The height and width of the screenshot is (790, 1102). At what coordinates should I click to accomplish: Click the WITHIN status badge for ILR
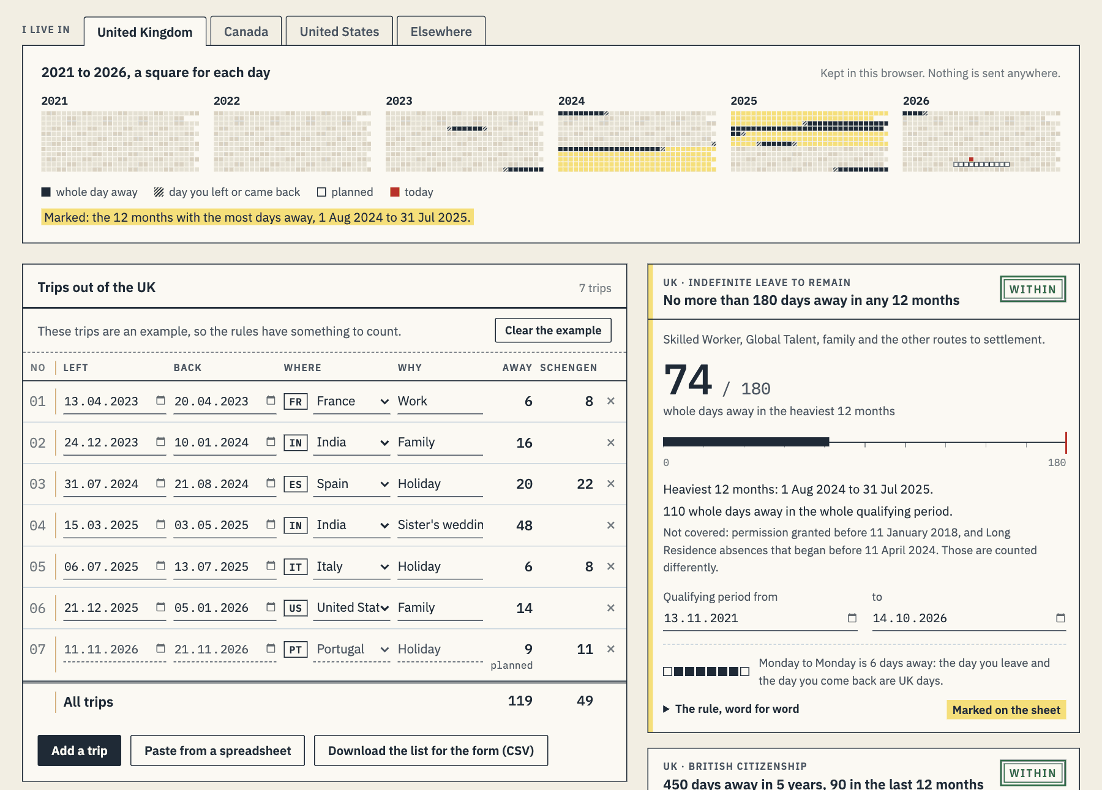(x=1033, y=289)
